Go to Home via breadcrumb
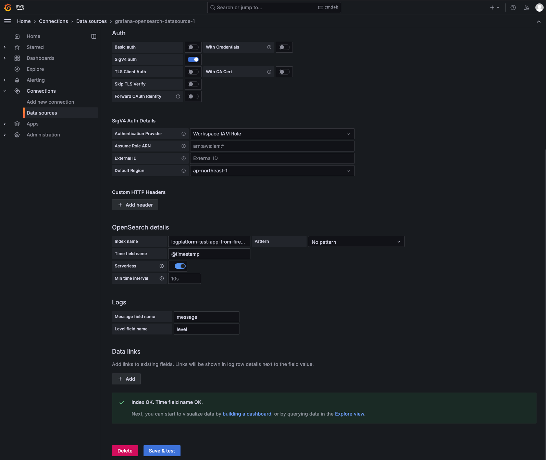 (x=24, y=21)
